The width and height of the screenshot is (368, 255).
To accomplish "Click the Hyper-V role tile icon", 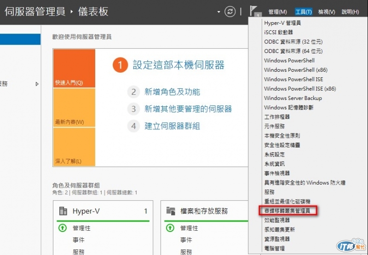I will tap(63, 211).
